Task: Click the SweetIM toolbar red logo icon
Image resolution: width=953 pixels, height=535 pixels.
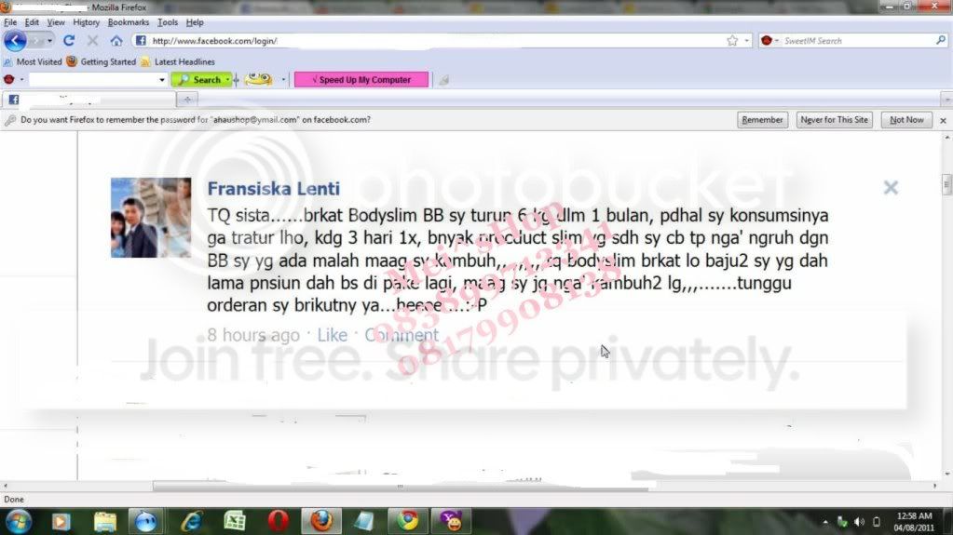Action: tap(8, 79)
